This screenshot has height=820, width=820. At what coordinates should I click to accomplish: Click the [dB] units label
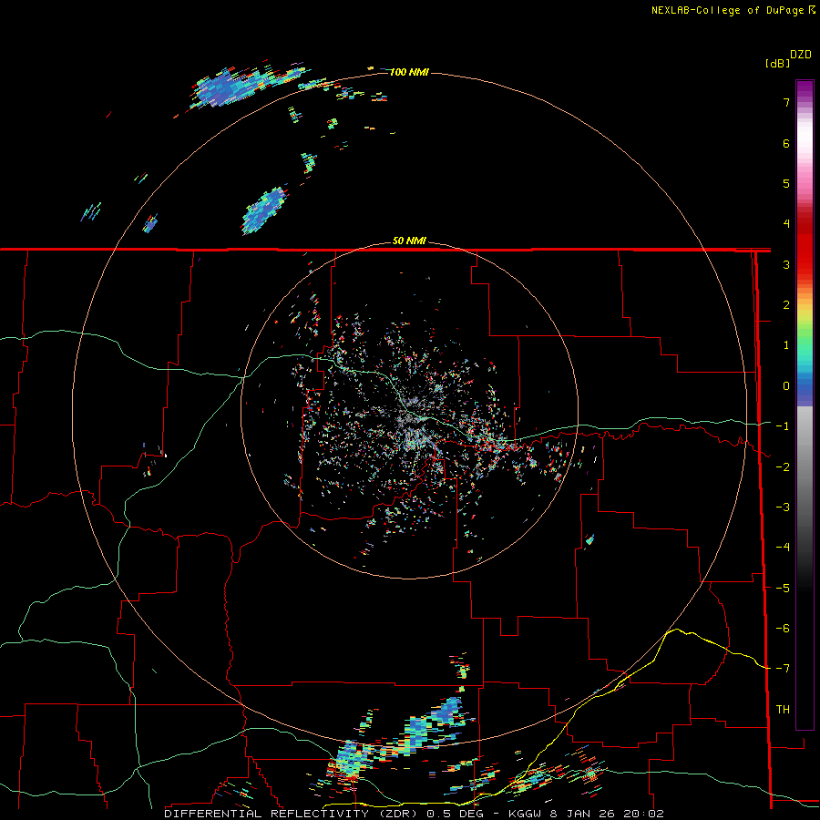tap(777, 63)
